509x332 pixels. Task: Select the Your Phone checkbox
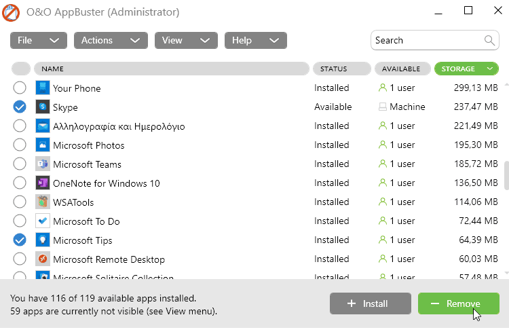[20, 88]
